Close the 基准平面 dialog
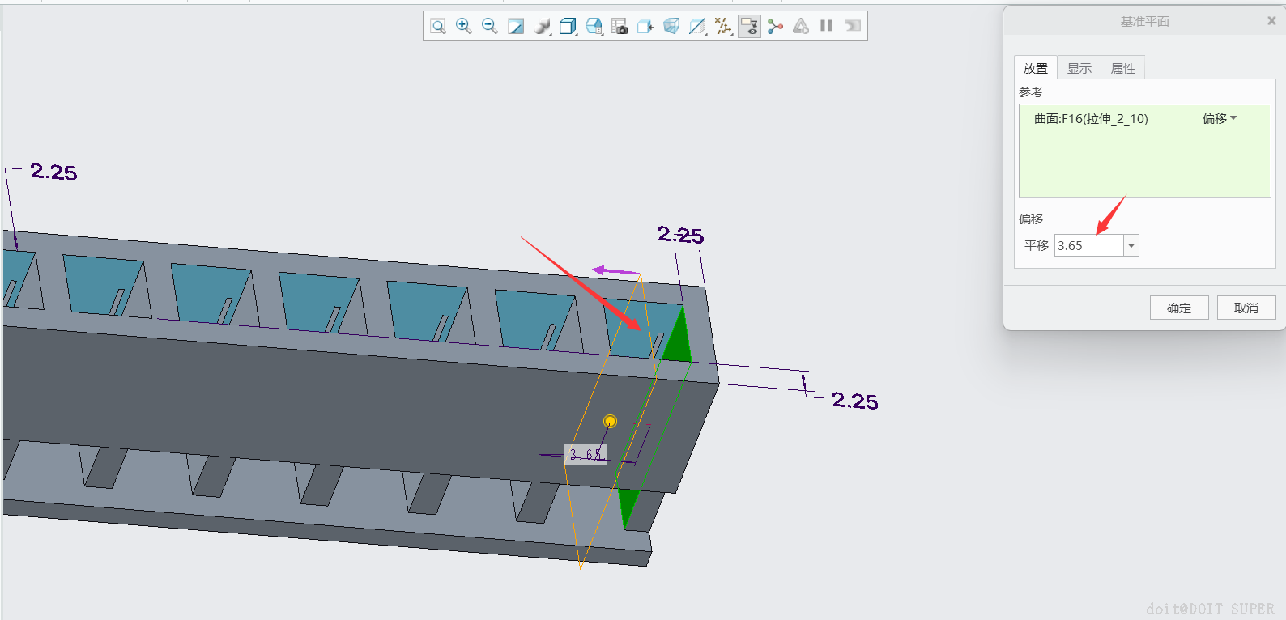The image size is (1286, 620). (1271, 21)
